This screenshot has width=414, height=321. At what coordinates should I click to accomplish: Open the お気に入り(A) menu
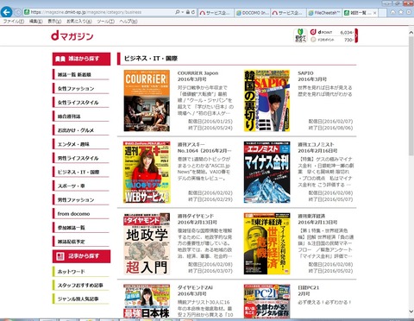(79, 22)
